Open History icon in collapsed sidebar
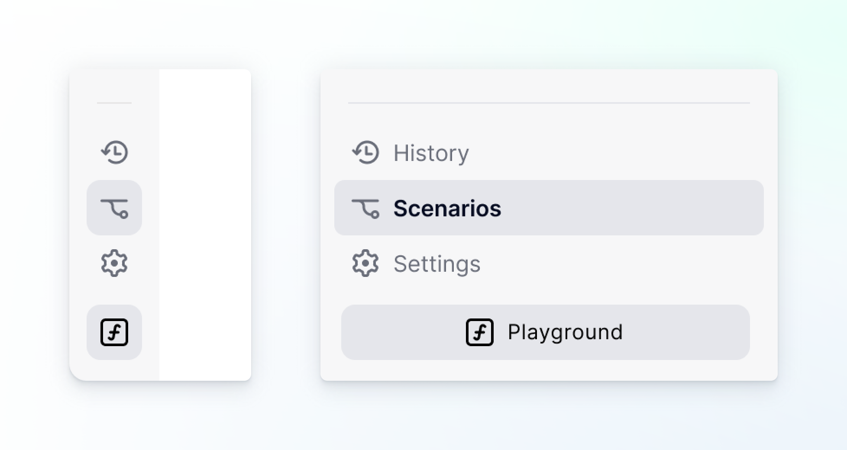This screenshot has width=847, height=450. (x=114, y=152)
